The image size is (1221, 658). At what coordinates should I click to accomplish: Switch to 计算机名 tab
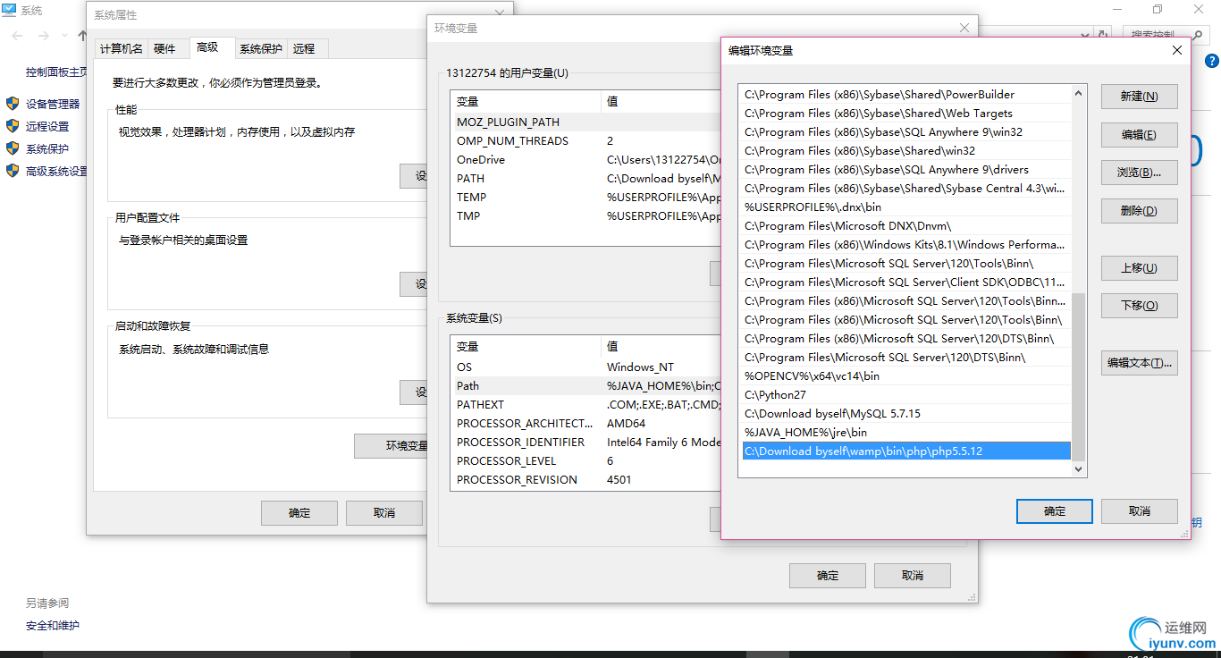click(x=122, y=49)
